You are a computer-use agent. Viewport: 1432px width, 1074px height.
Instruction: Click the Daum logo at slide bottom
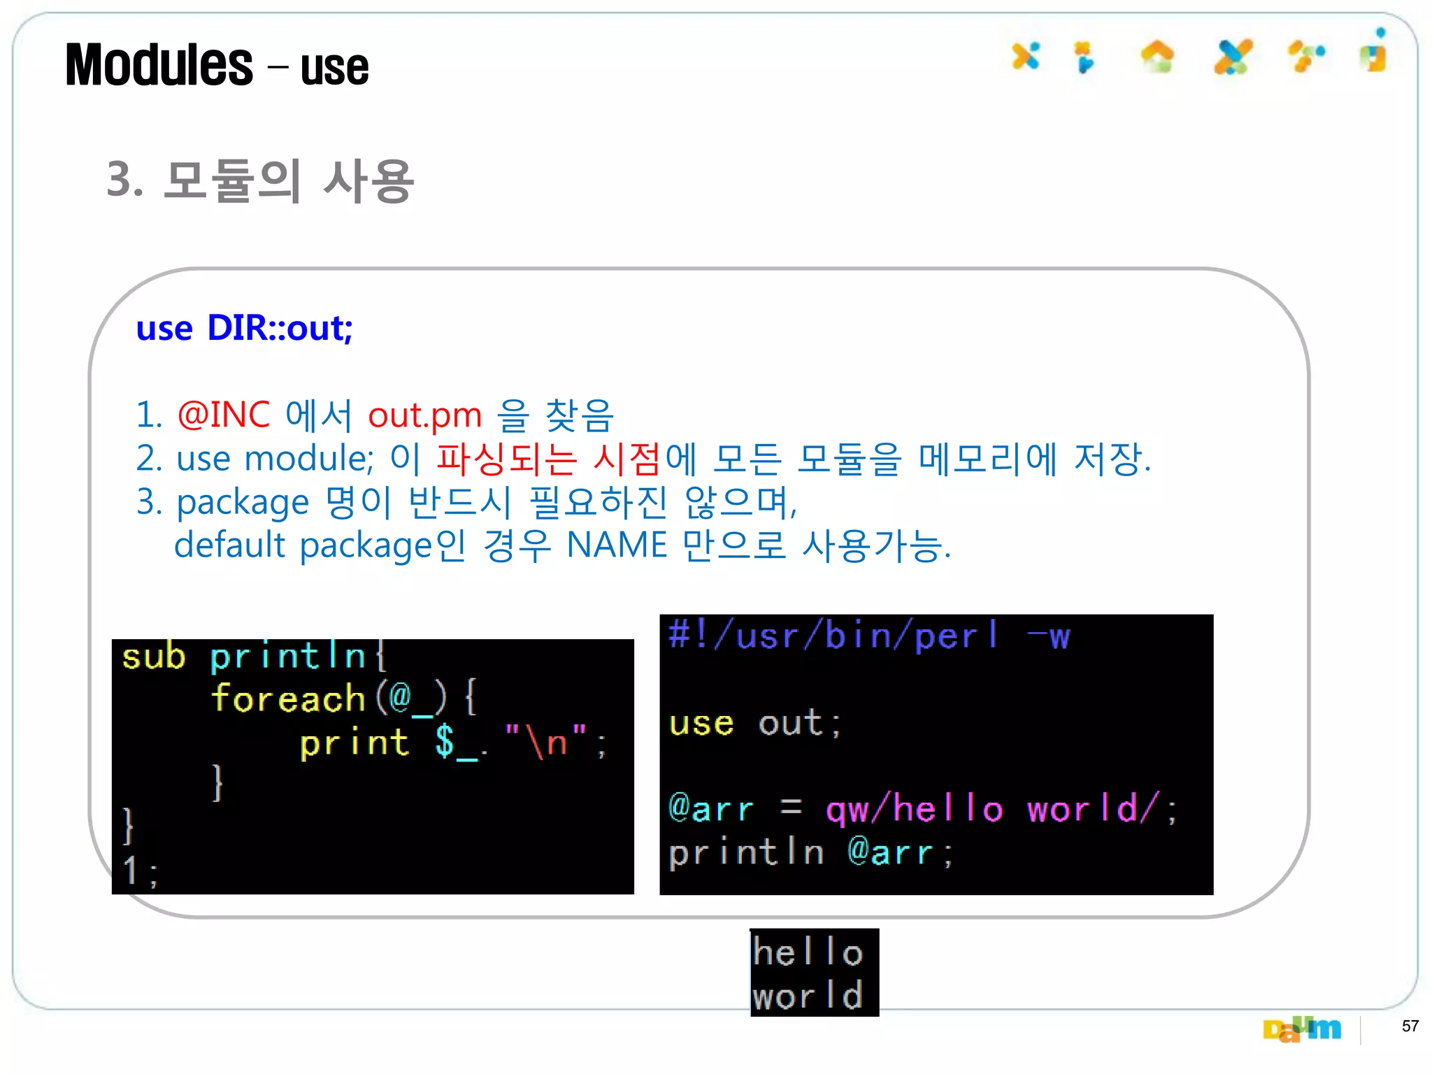tap(1302, 1029)
